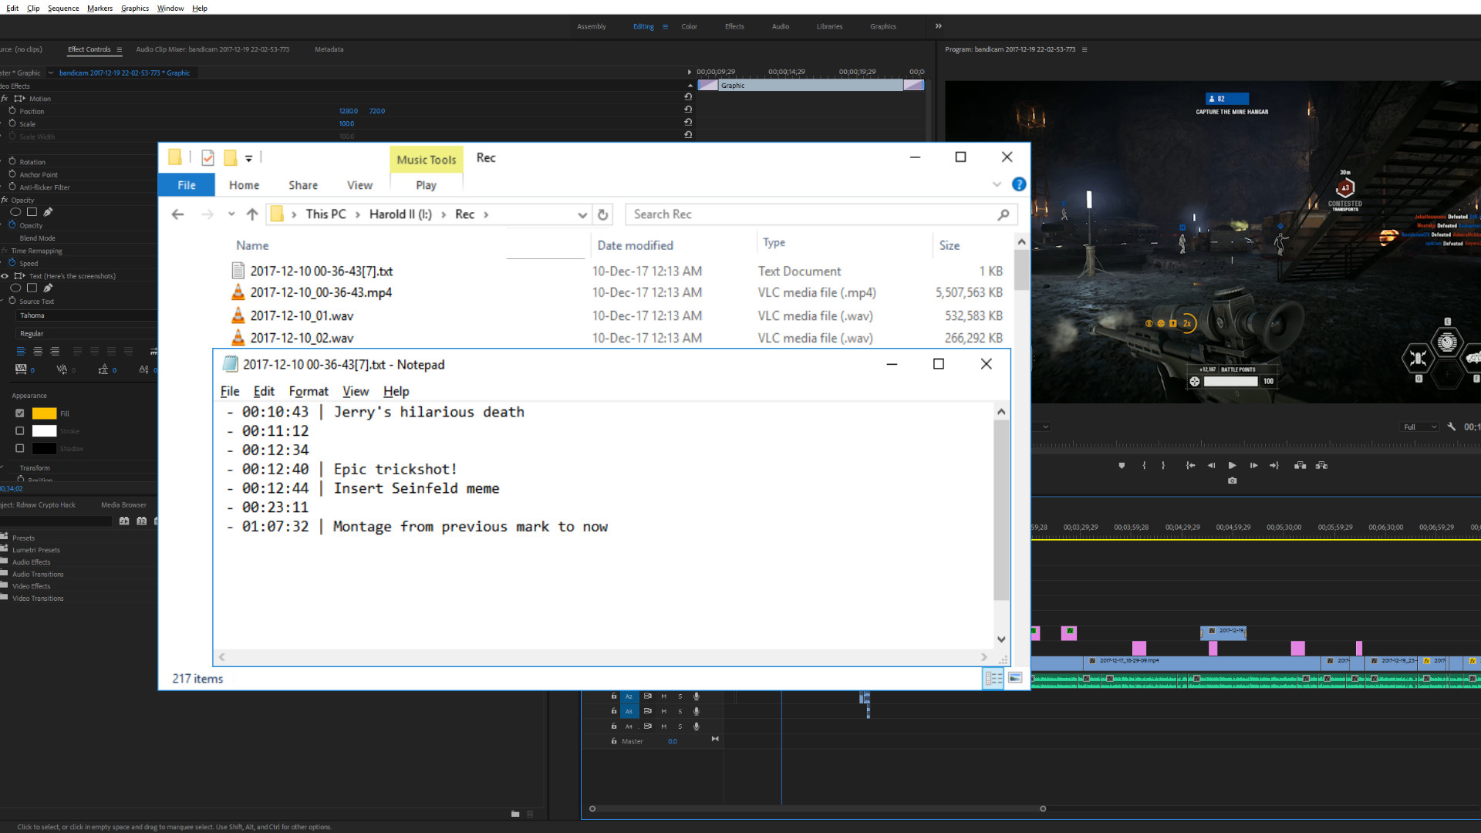The width and height of the screenshot is (1481, 833).
Task: Switch to the Color workspace
Action: (x=689, y=25)
